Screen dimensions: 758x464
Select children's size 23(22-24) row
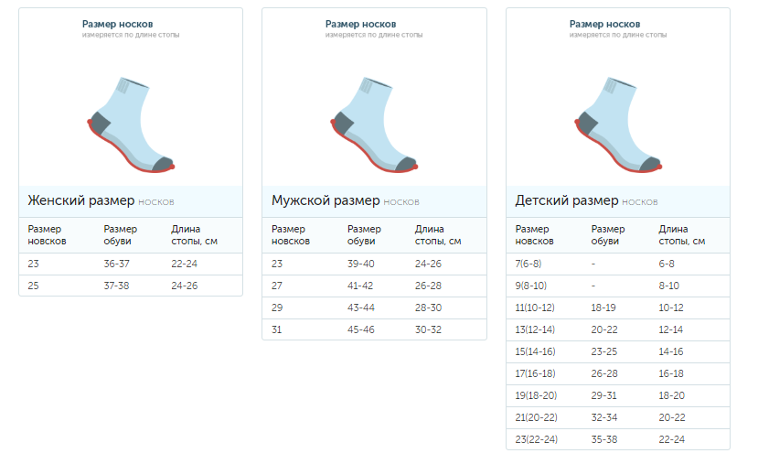tap(618, 439)
